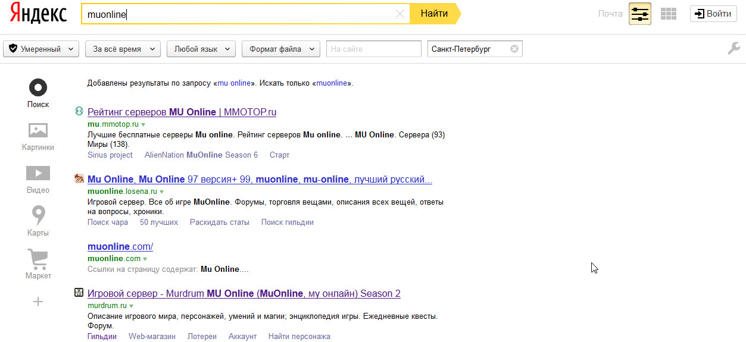Open the Старт sitelink
Image resolution: width=746 pixels, height=342 pixels.
pos(279,155)
